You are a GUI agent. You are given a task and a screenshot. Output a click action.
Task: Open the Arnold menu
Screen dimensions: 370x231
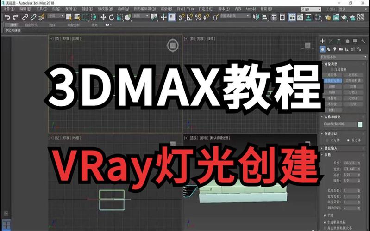(x=251, y=9)
